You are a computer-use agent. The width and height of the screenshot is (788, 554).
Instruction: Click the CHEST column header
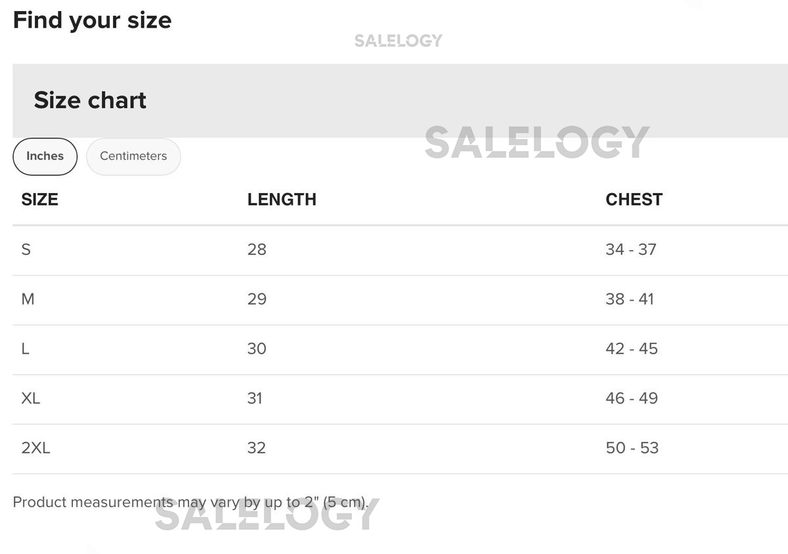634,200
